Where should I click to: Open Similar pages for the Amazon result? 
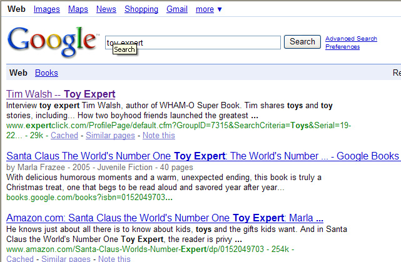66,259
